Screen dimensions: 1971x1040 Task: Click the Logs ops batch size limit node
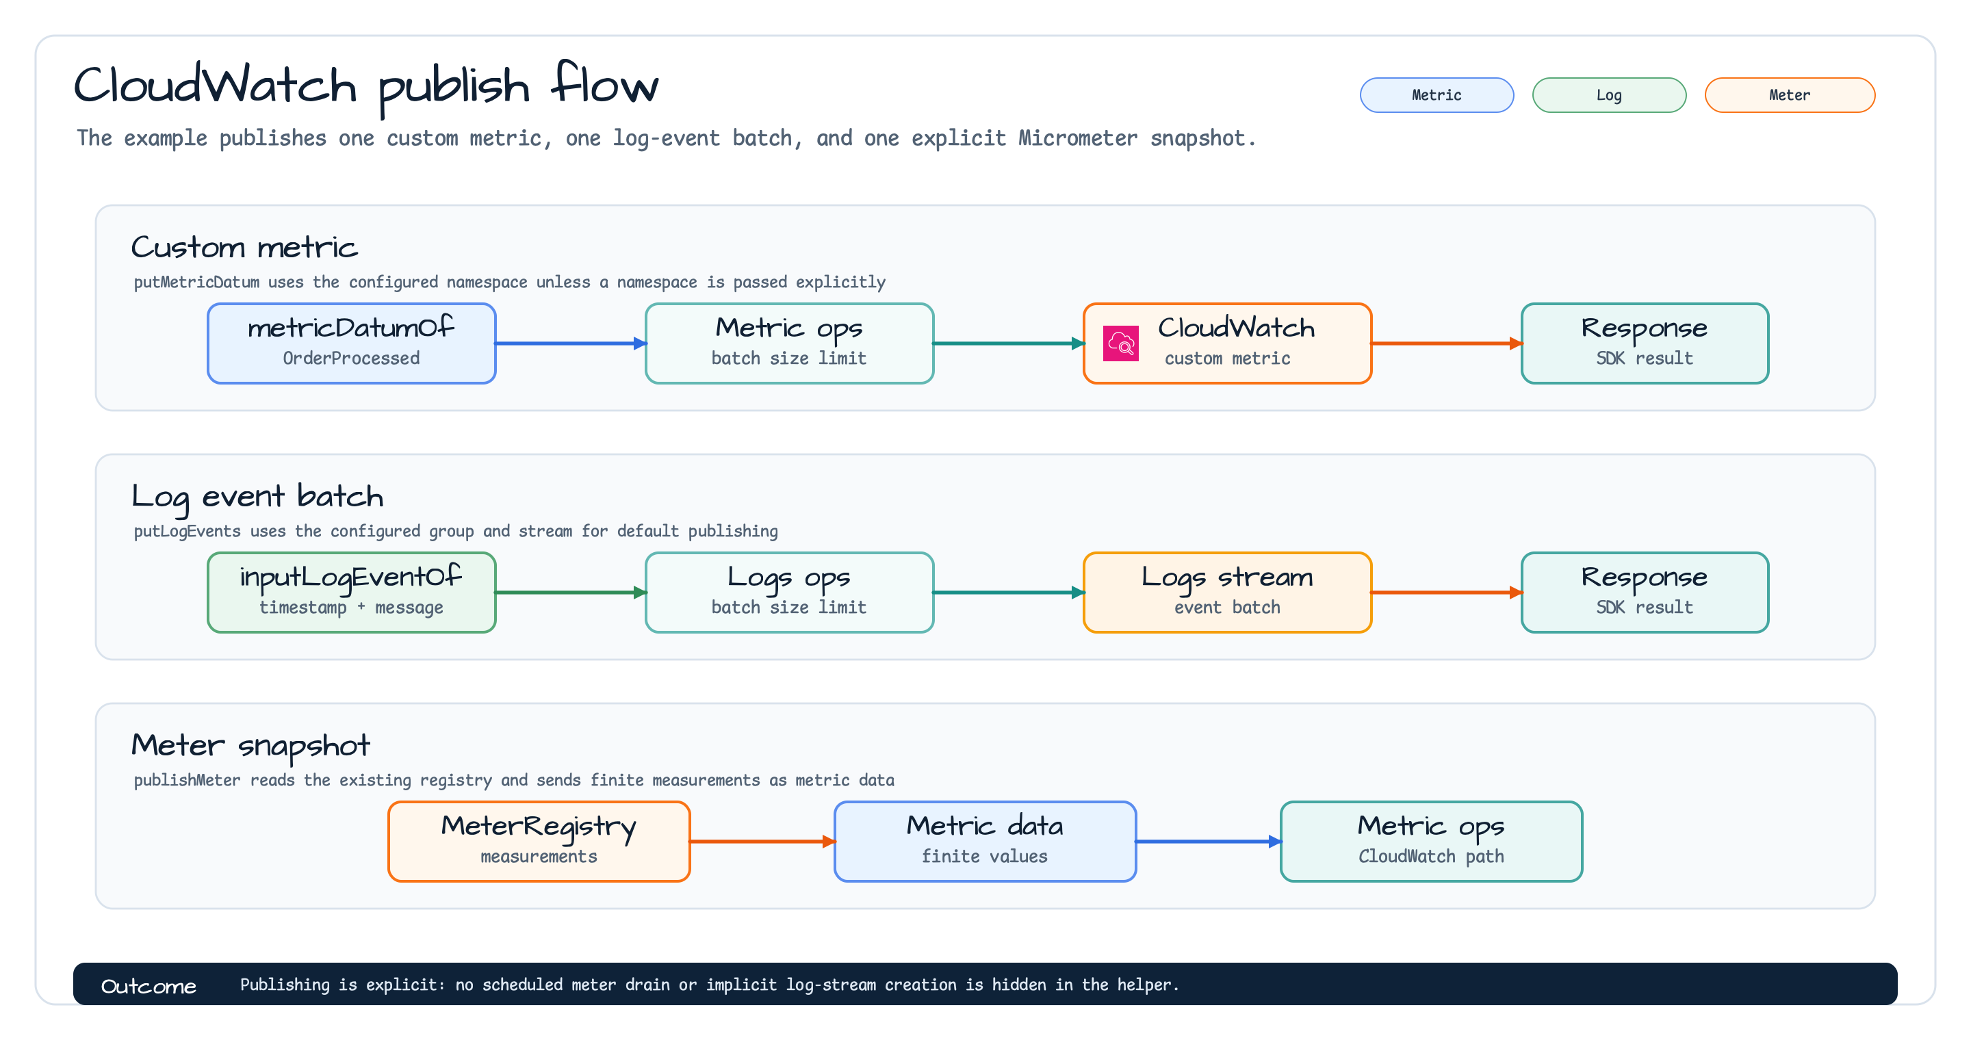click(x=790, y=593)
